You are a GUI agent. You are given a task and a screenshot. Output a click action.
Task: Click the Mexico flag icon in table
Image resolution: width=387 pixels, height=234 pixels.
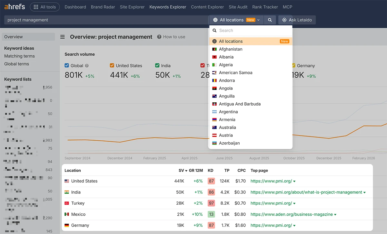pyautogui.click(x=67, y=214)
